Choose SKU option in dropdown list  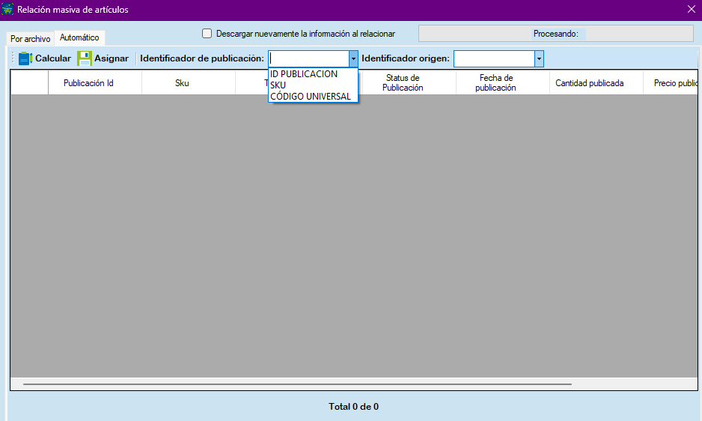(278, 85)
